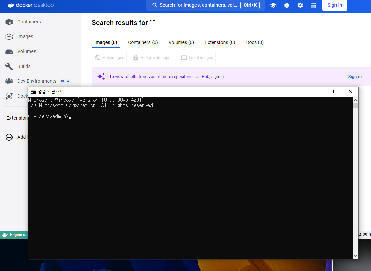Click the Command Prompt scrollbar thumb

click(x=355, y=105)
